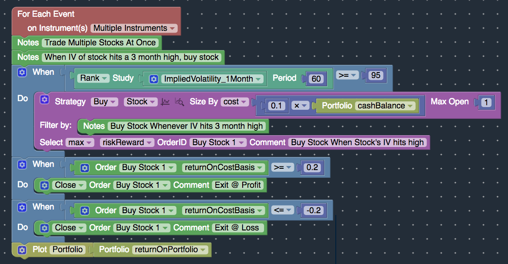Image resolution: width=508 pixels, height=264 pixels.
Task: Expand the Rank dropdown
Action: click(93, 78)
